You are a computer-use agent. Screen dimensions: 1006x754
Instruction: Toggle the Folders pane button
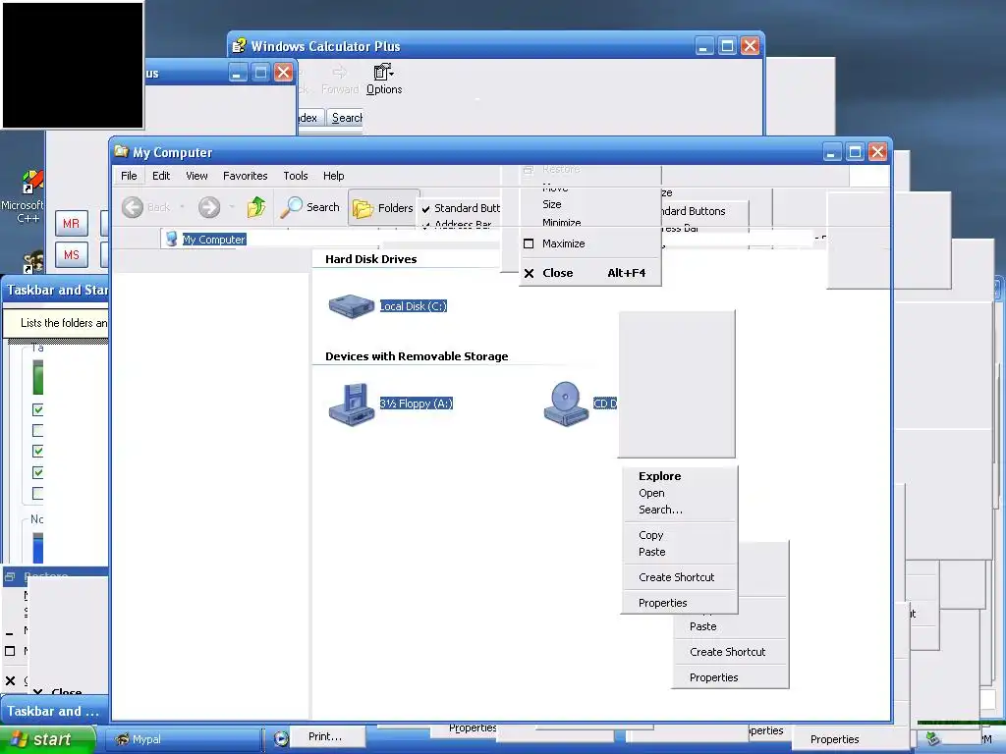(383, 208)
